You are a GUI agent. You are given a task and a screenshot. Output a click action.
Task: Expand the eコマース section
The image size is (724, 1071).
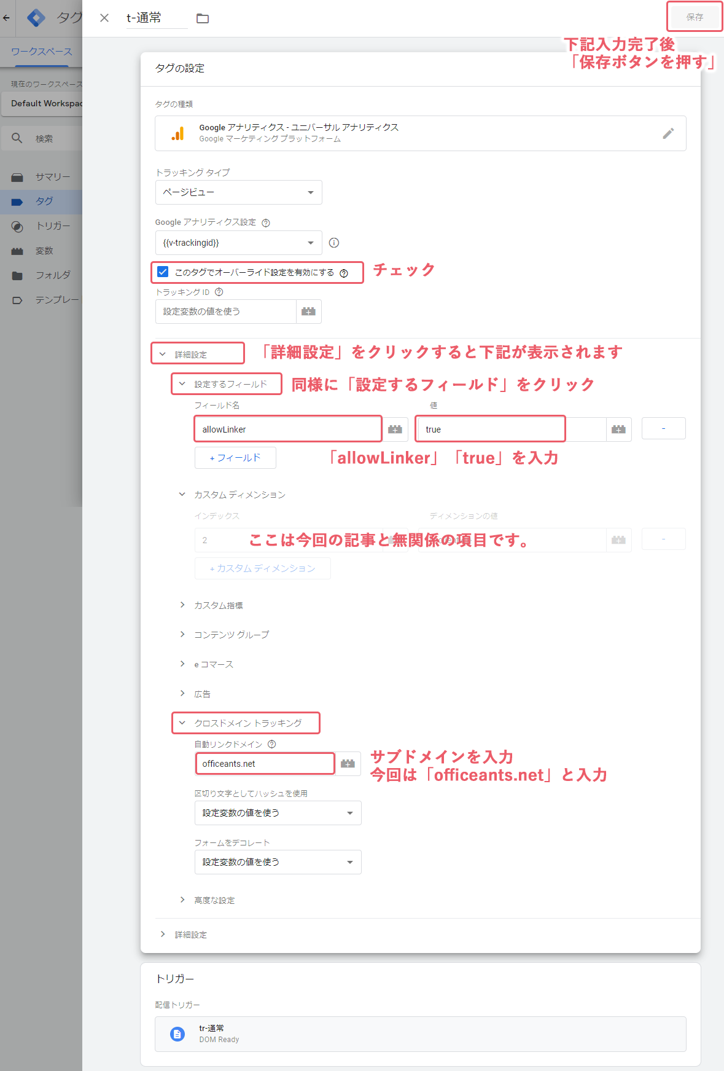point(206,664)
